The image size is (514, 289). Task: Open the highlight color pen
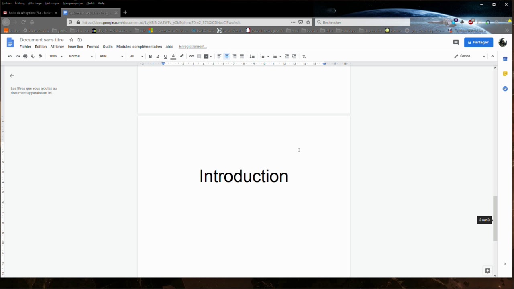pos(182,56)
